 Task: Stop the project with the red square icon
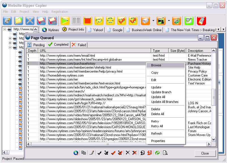[87, 21]
